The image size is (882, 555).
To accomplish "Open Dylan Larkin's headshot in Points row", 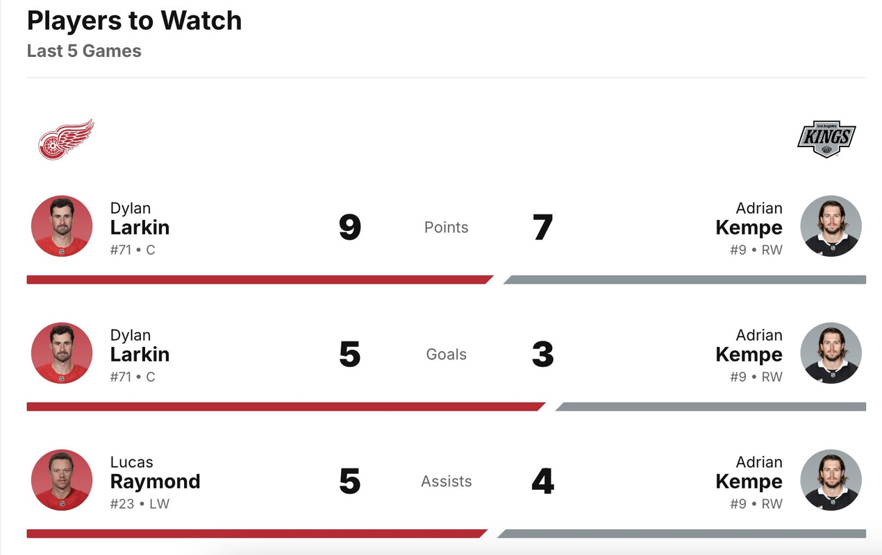I will click(62, 226).
